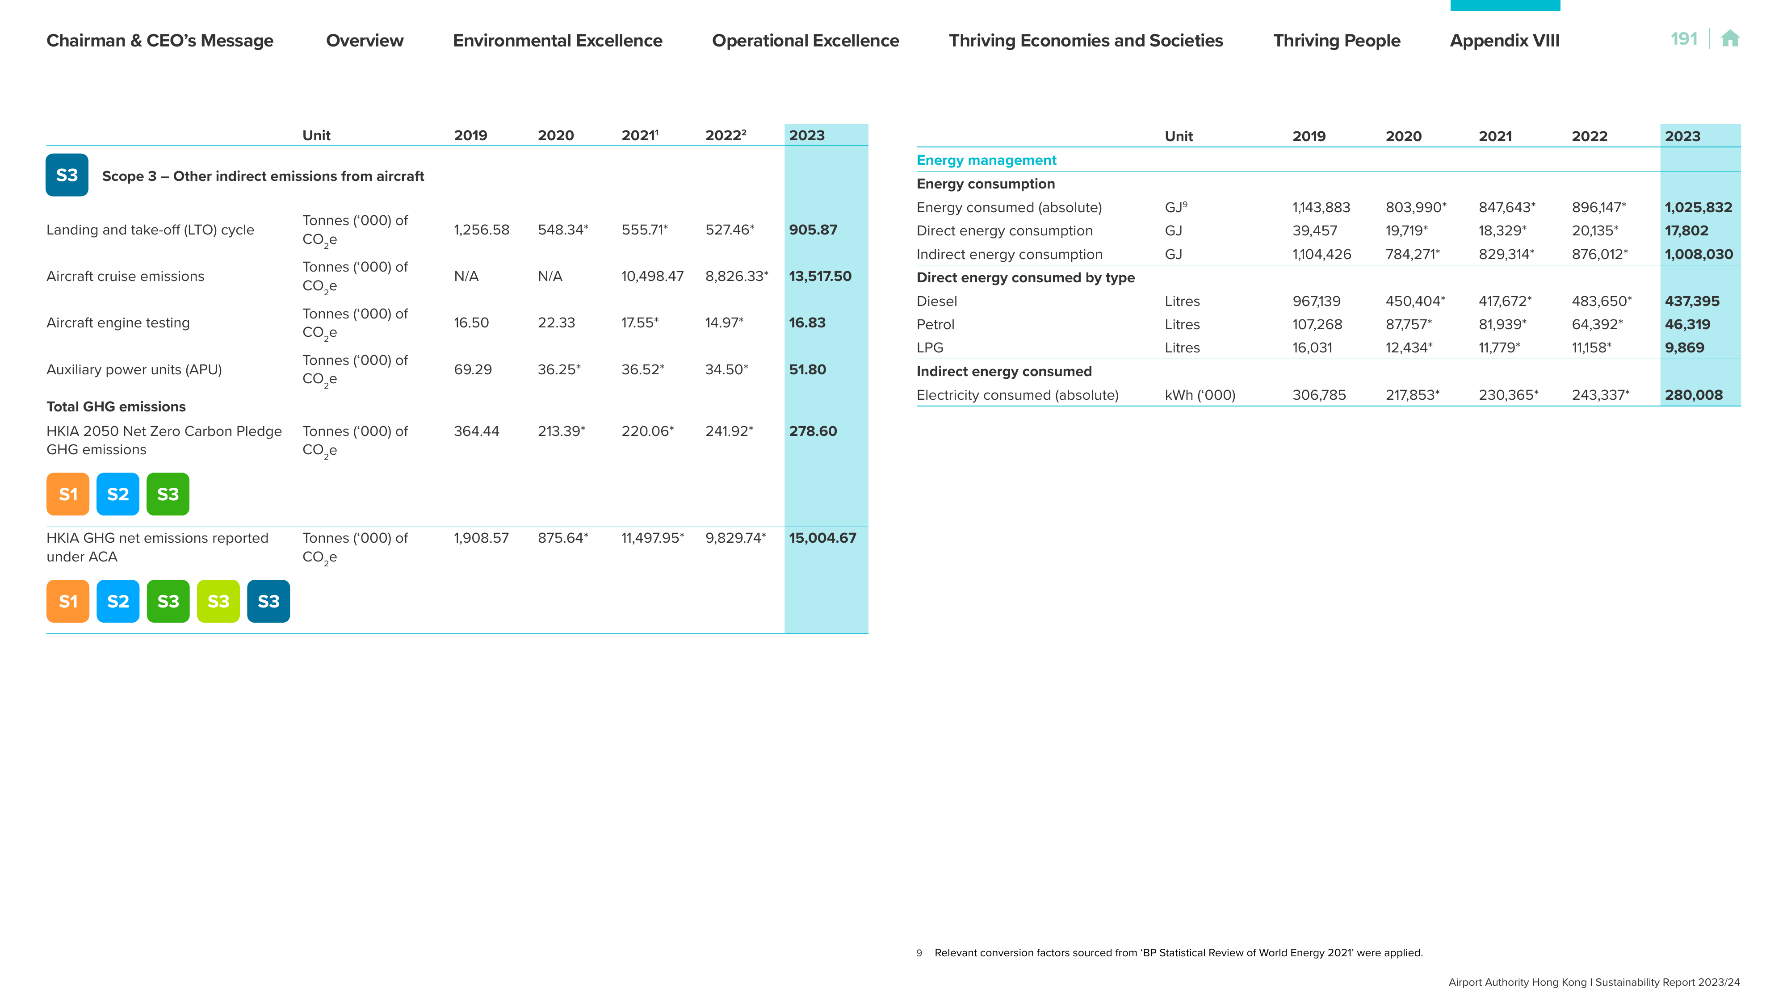The height and width of the screenshot is (1005, 1787).
Task: Select the 437,395 diesel litres value
Action: click(1692, 301)
